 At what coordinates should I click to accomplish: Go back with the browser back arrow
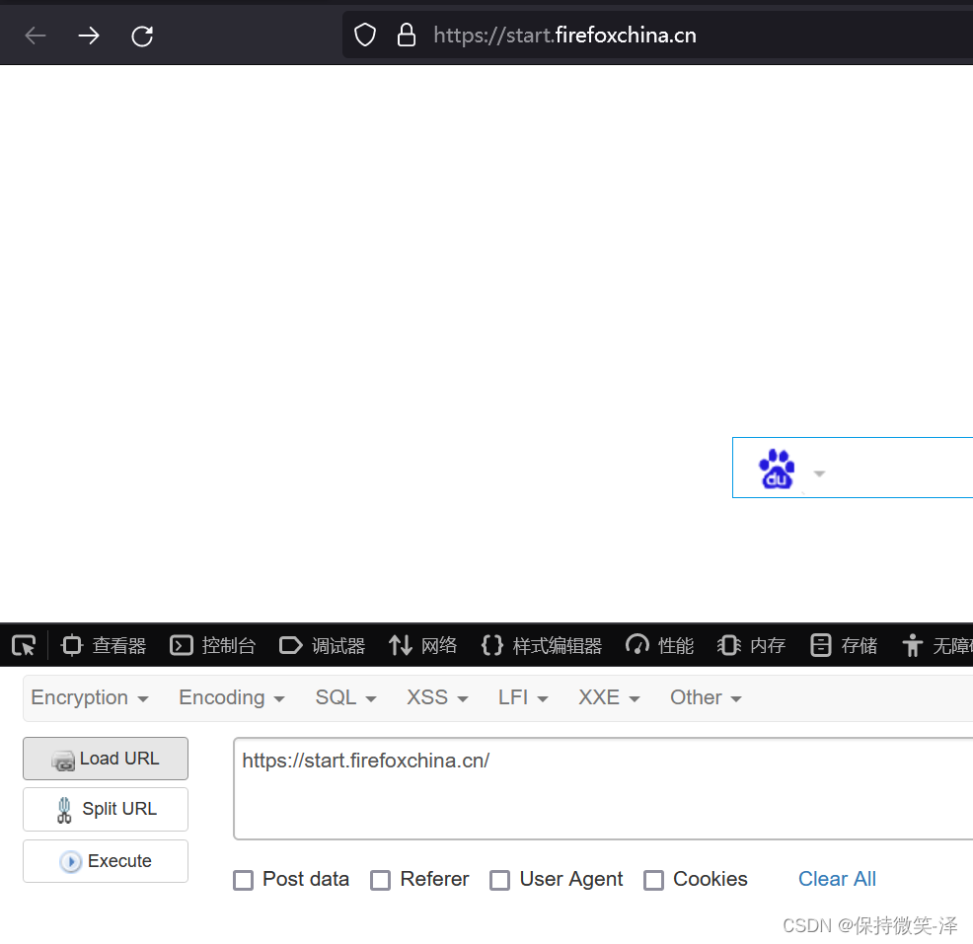pyautogui.click(x=36, y=36)
